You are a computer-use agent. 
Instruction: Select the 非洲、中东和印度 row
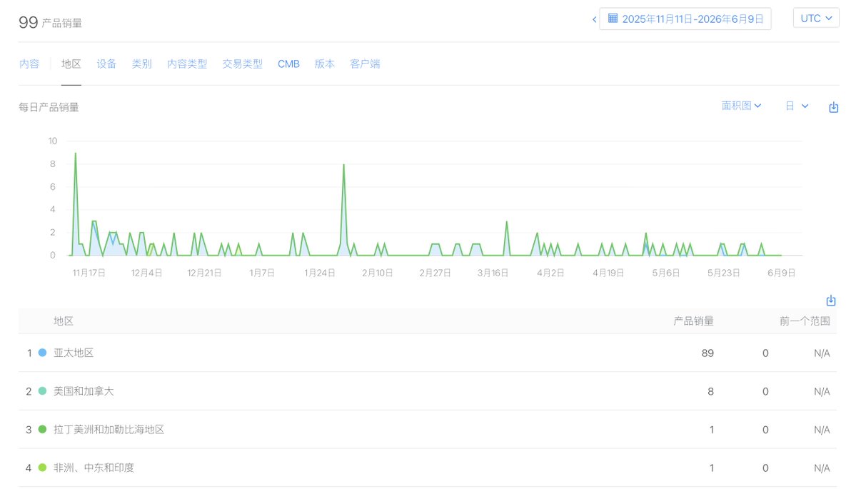428,468
